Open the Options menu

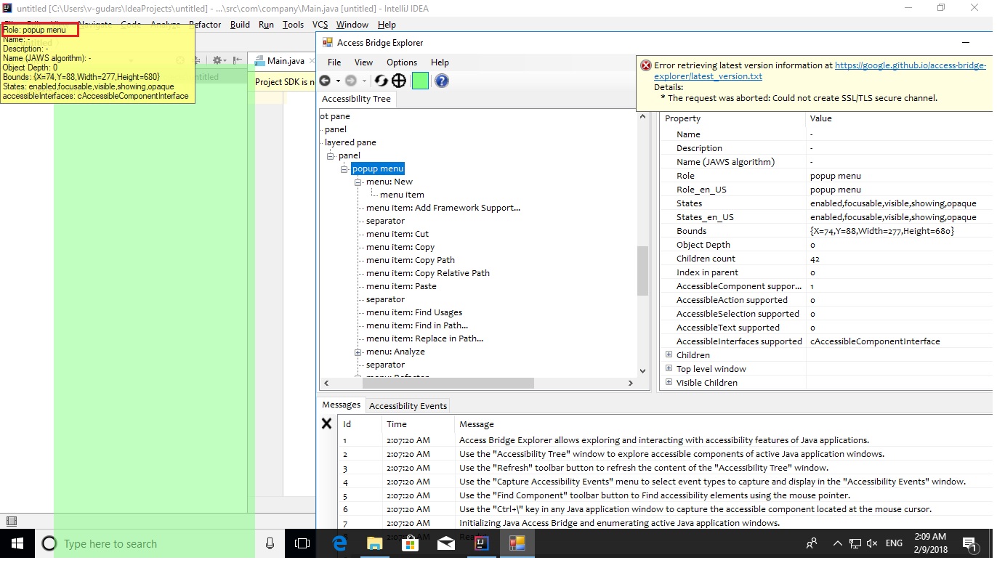[x=401, y=62]
